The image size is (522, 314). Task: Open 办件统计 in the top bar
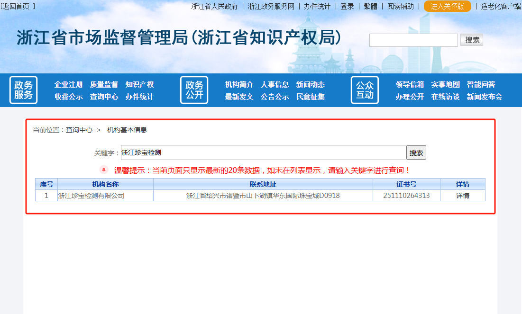[x=317, y=6]
